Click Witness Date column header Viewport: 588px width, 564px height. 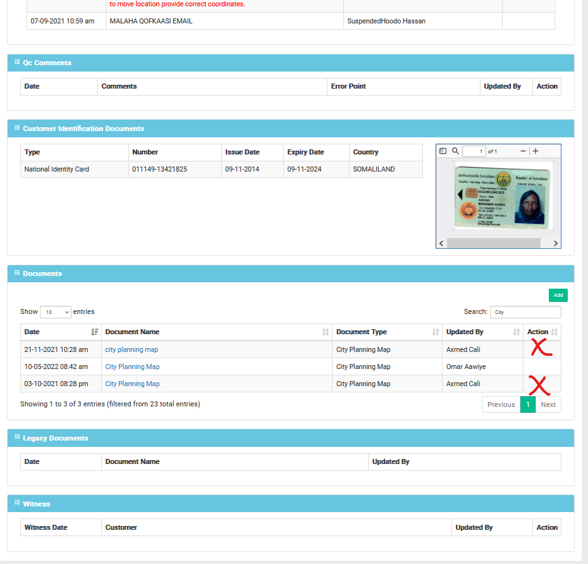pos(61,527)
